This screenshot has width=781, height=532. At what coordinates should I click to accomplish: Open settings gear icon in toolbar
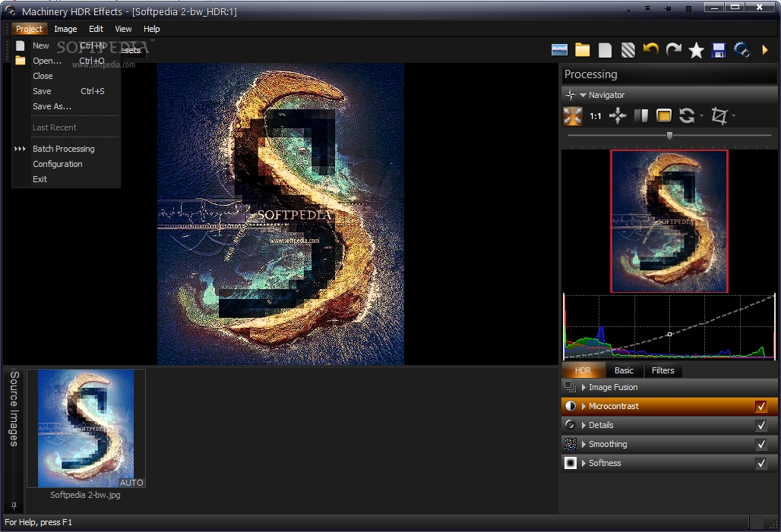pos(742,50)
